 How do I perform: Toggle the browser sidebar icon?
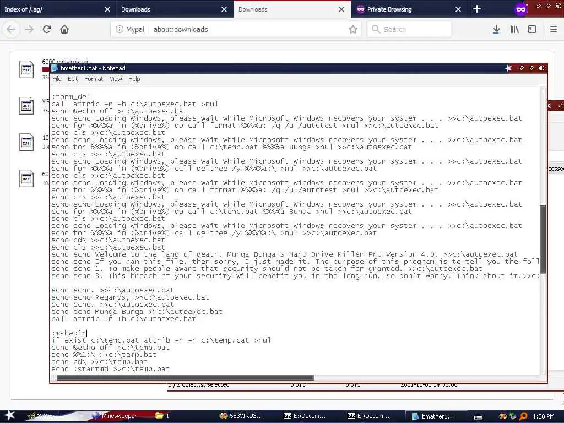532,30
